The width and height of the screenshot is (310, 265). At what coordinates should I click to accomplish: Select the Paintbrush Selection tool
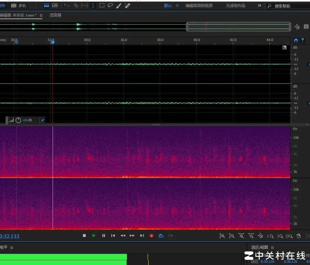pos(119,5)
